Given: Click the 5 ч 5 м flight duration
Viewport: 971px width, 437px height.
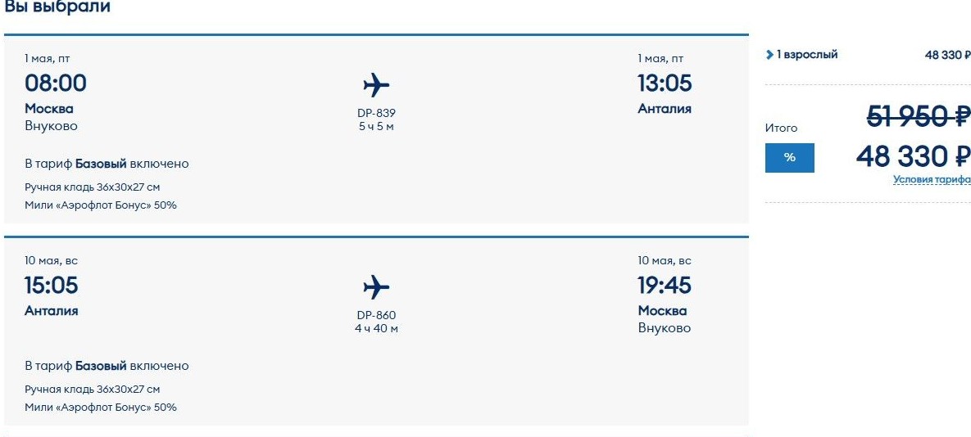Looking at the screenshot, I should [376, 127].
